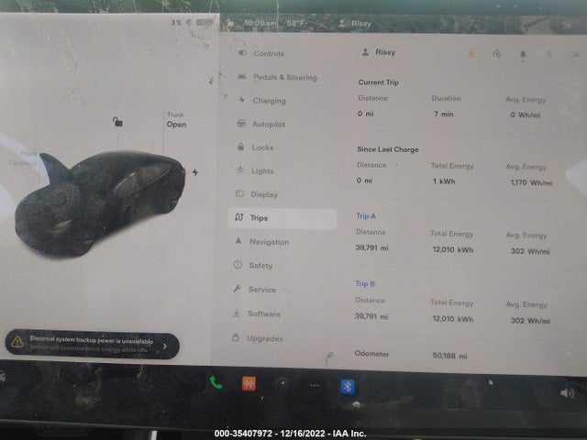587x440 pixels.
Task: Select the Trips menu item
Action: pyautogui.click(x=282, y=218)
